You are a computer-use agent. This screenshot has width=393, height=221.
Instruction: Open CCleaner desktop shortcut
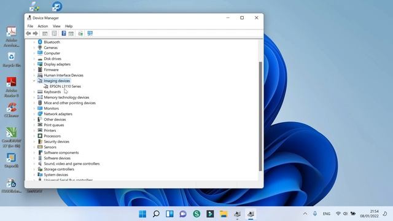click(11, 110)
